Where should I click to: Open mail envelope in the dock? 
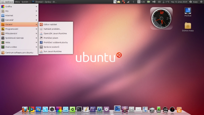click(138, 109)
